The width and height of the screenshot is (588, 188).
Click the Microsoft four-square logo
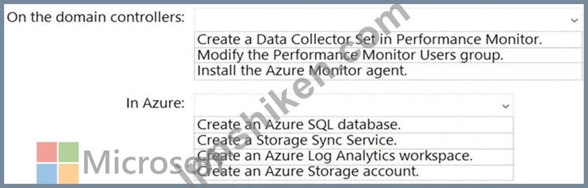pos(58,163)
